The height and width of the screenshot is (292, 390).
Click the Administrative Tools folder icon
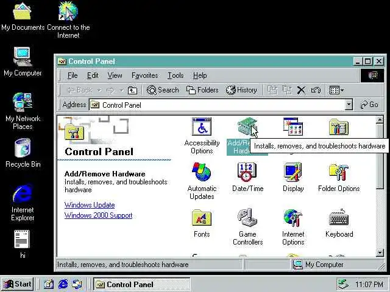tap(339, 127)
